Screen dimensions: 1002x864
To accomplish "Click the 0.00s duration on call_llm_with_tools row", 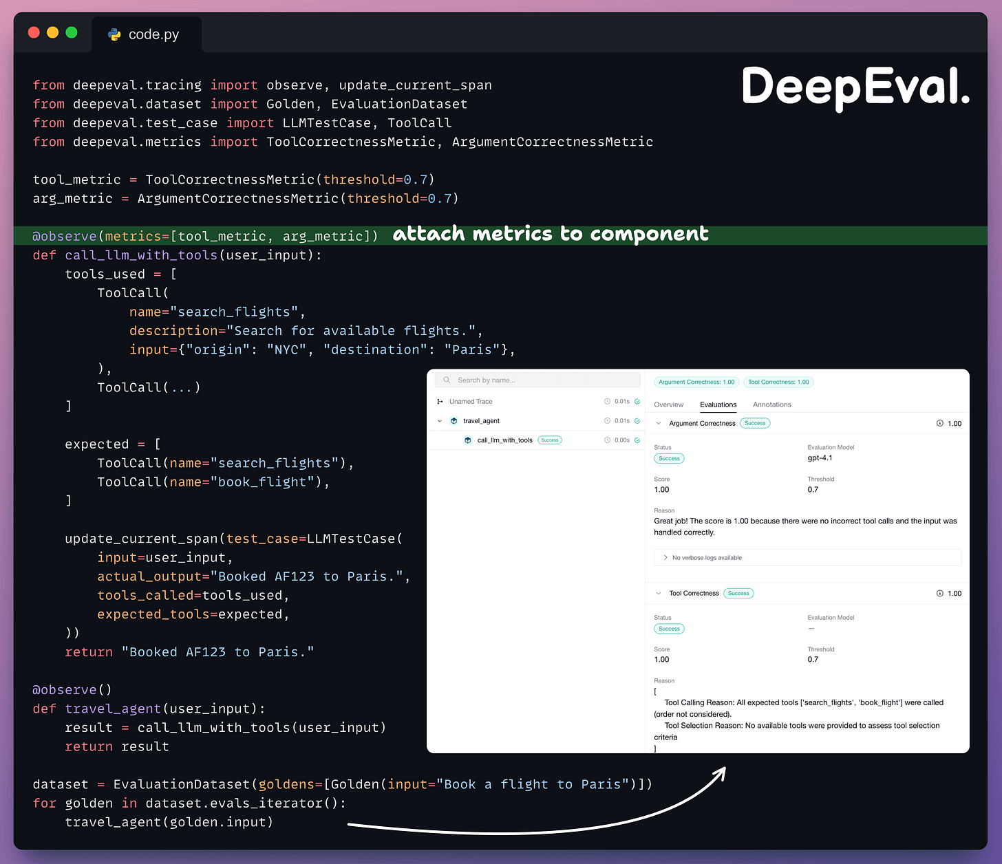I will pyautogui.click(x=622, y=440).
